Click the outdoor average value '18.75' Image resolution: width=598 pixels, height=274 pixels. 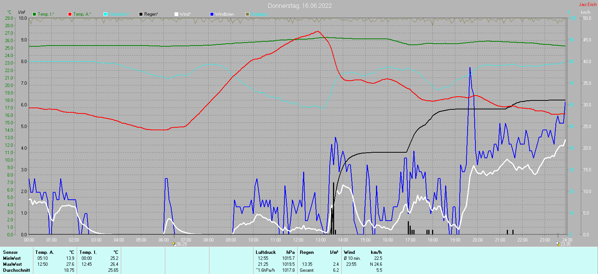click(69, 270)
